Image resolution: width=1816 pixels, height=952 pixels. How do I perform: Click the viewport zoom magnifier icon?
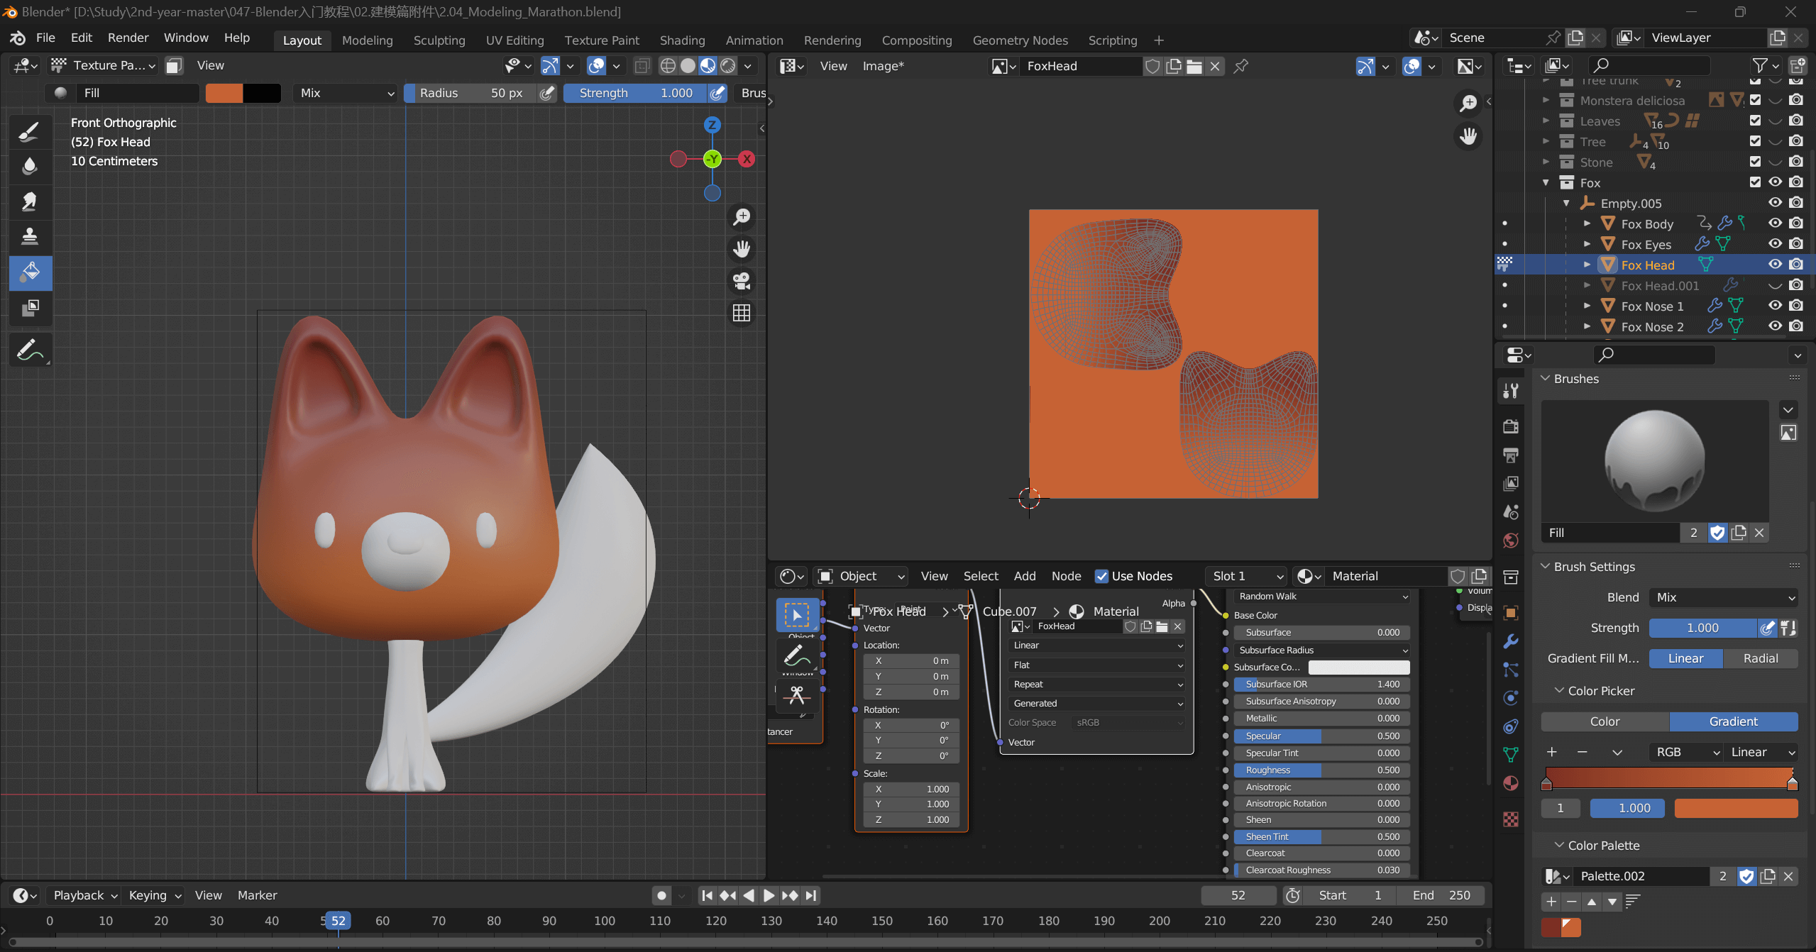[x=742, y=217]
